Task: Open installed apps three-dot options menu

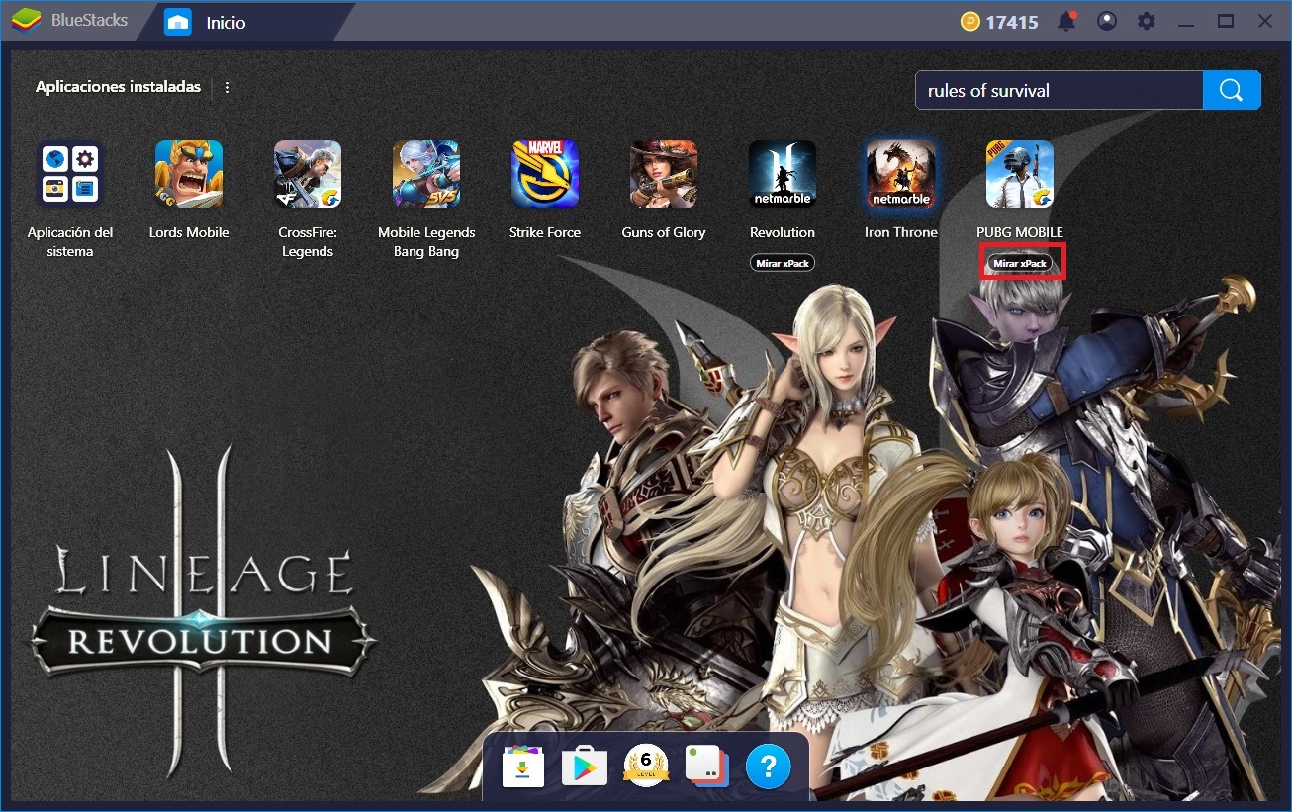Action: click(227, 87)
